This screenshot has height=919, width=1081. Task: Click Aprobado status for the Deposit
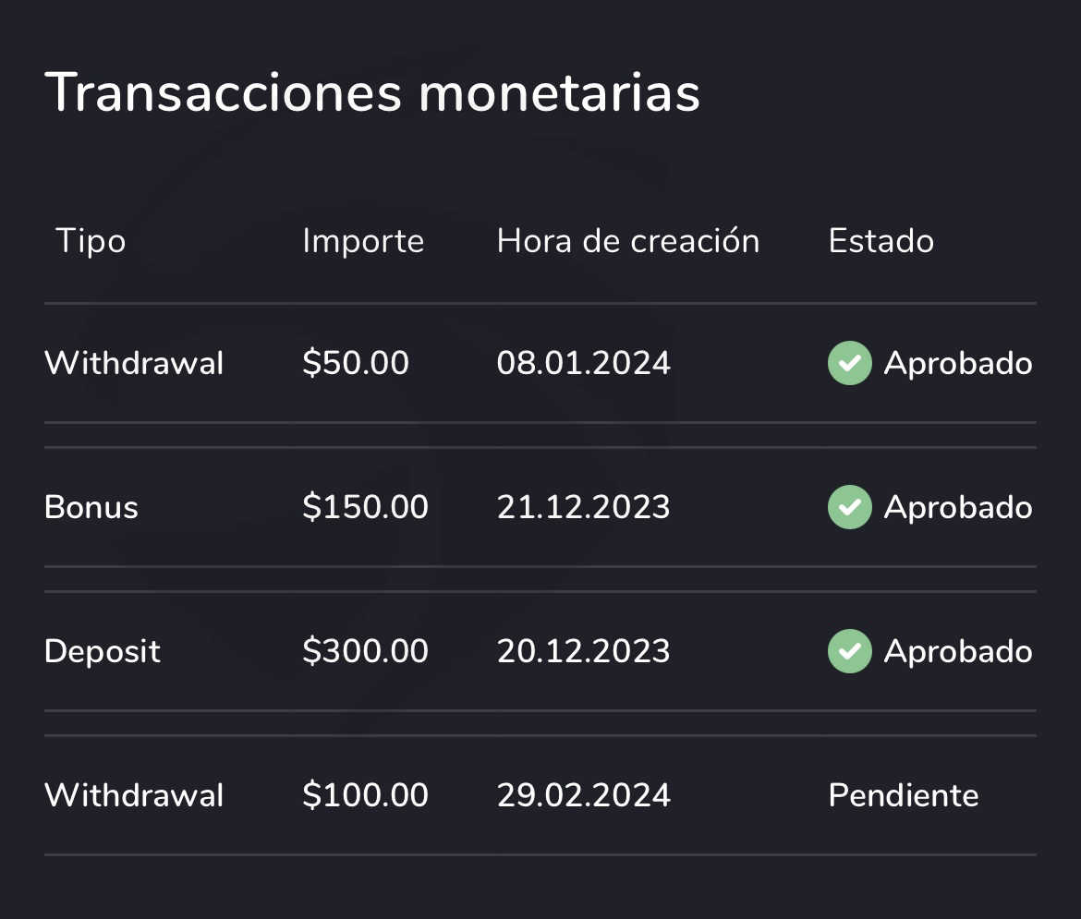point(958,651)
